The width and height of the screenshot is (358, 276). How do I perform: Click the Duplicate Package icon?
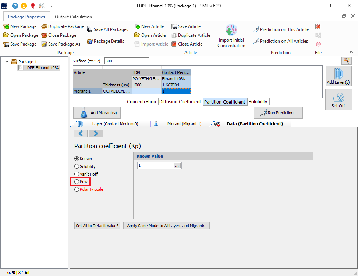click(x=44, y=26)
